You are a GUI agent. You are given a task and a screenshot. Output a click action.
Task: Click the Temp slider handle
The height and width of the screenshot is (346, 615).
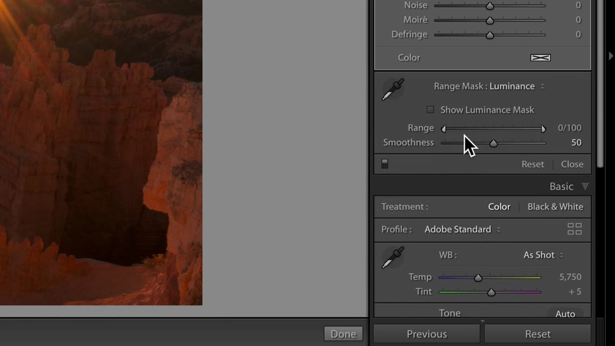pyautogui.click(x=478, y=277)
